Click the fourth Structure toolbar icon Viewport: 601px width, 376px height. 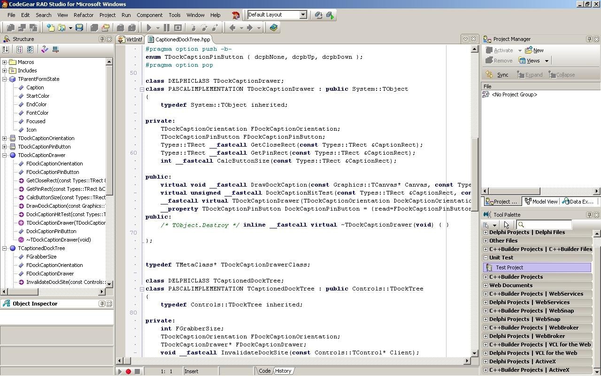45,49
